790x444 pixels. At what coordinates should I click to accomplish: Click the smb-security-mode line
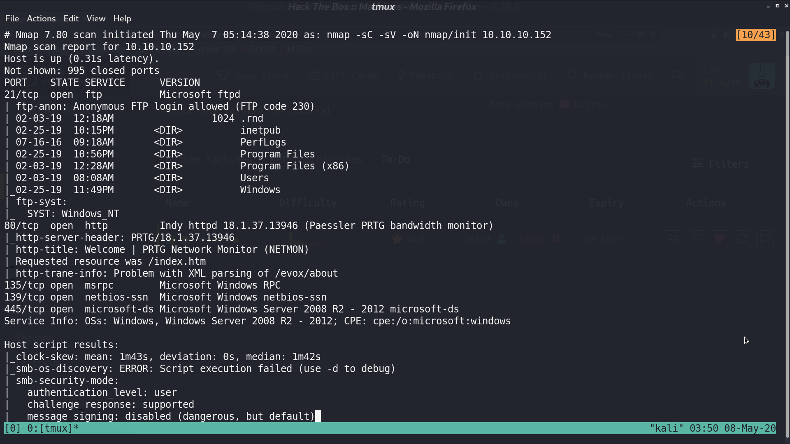[x=62, y=381]
